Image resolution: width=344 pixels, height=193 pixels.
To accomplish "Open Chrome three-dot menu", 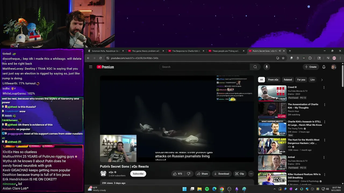I will [340, 58].
